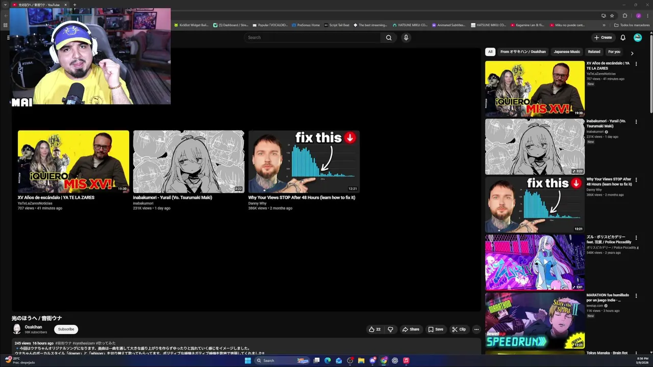
Task: Open a new browser tab
Action: tap(74, 5)
